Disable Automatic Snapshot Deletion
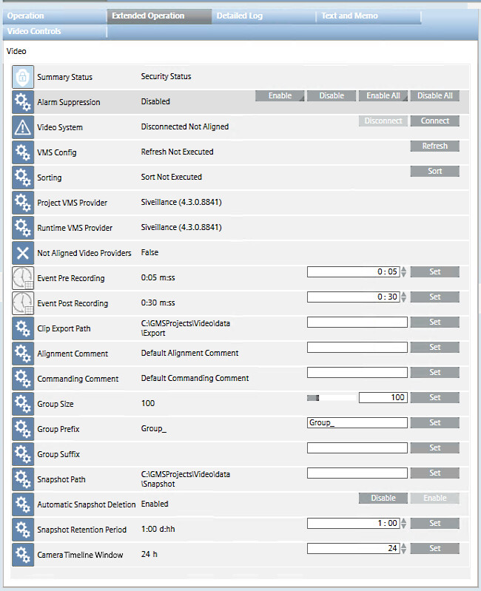481x591 pixels. click(383, 499)
